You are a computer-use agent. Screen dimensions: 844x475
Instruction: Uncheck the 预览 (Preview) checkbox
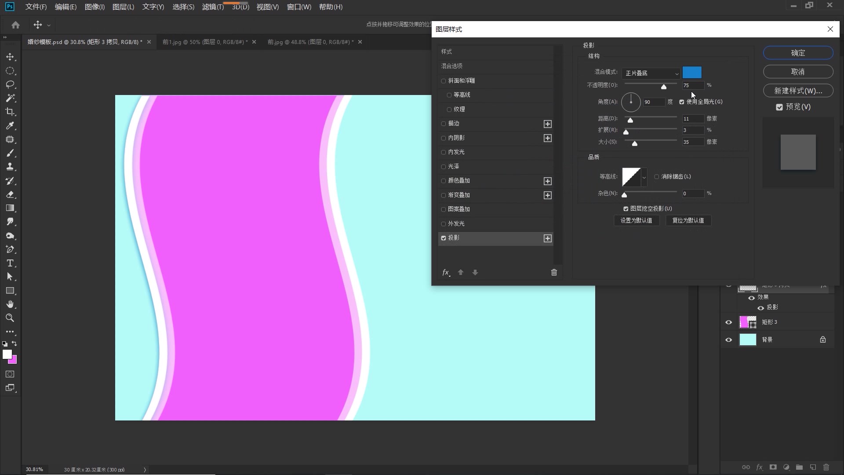coord(779,107)
